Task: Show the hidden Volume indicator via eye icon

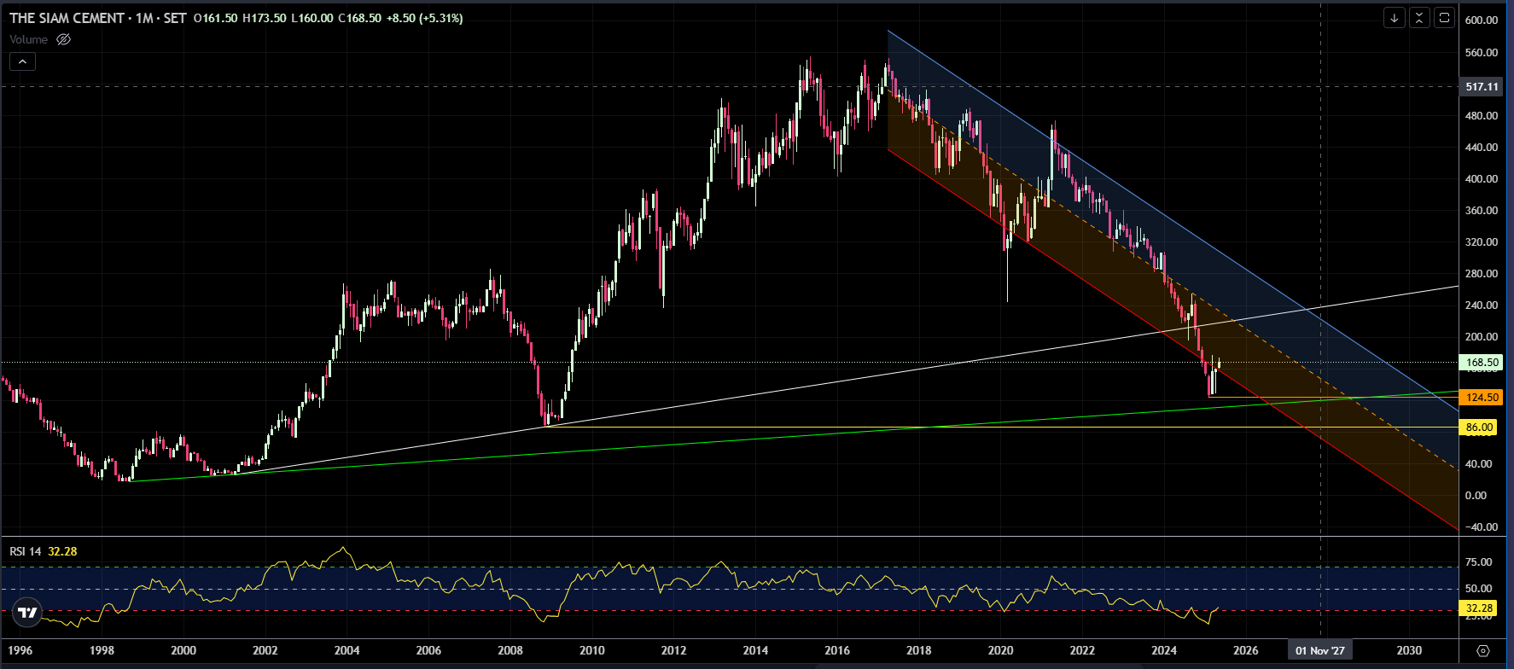Action: coord(63,39)
